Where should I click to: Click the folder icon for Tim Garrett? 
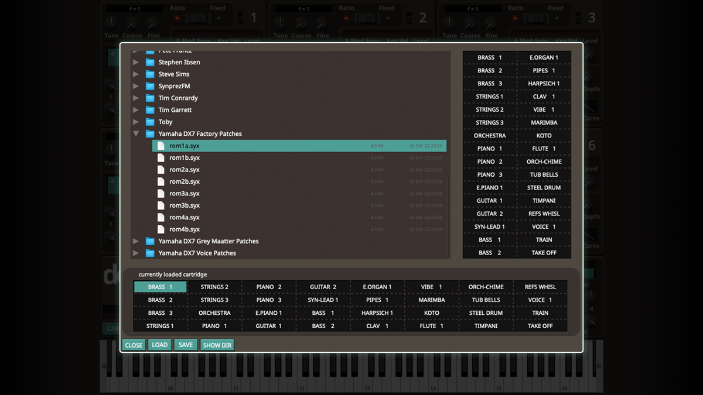[149, 109]
